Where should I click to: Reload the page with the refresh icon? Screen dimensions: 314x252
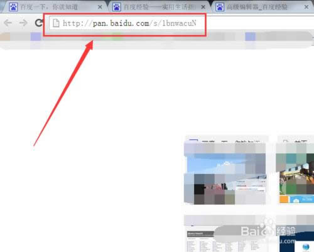pyautogui.click(x=39, y=23)
